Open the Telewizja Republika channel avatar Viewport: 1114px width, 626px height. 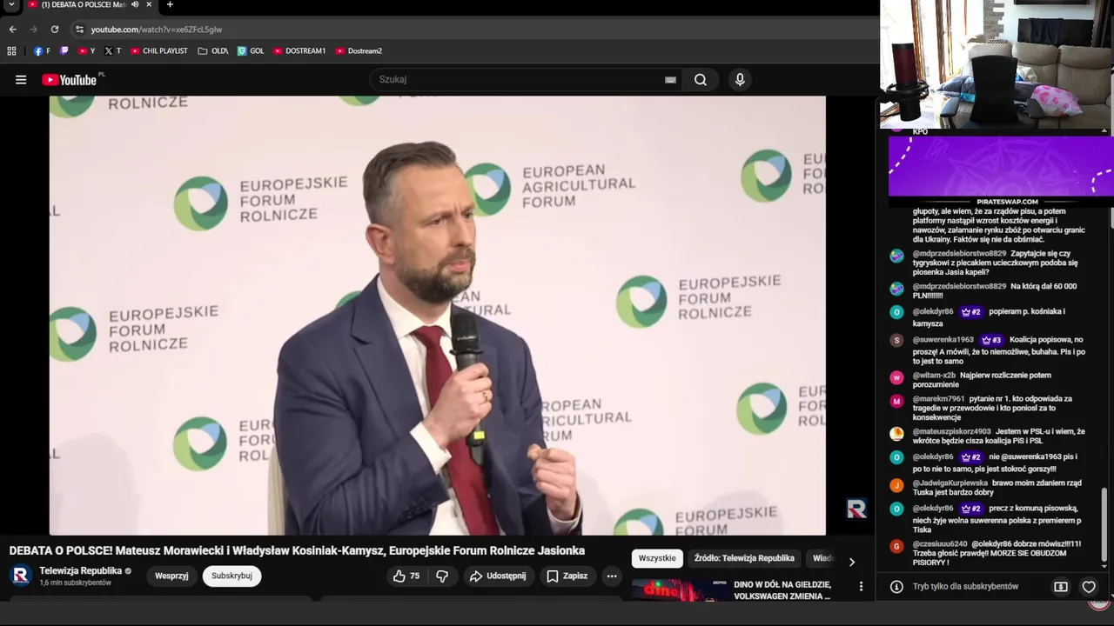21,576
